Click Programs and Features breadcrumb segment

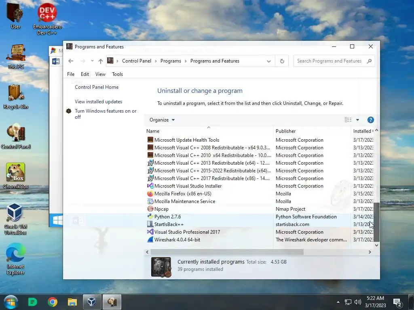pos(215,61)
